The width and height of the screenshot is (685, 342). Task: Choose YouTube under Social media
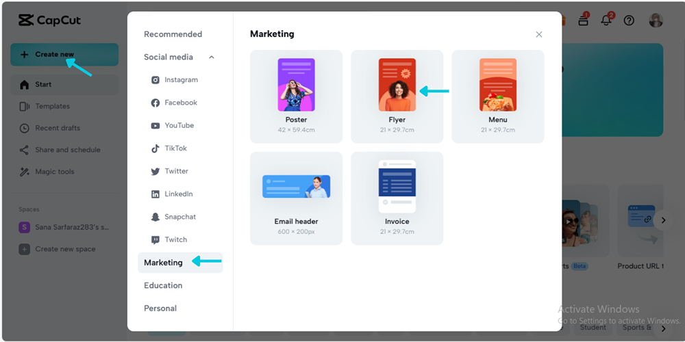[180, 125]
